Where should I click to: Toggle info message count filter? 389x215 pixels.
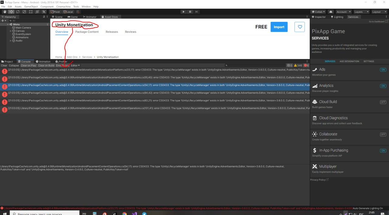(290, 66)
